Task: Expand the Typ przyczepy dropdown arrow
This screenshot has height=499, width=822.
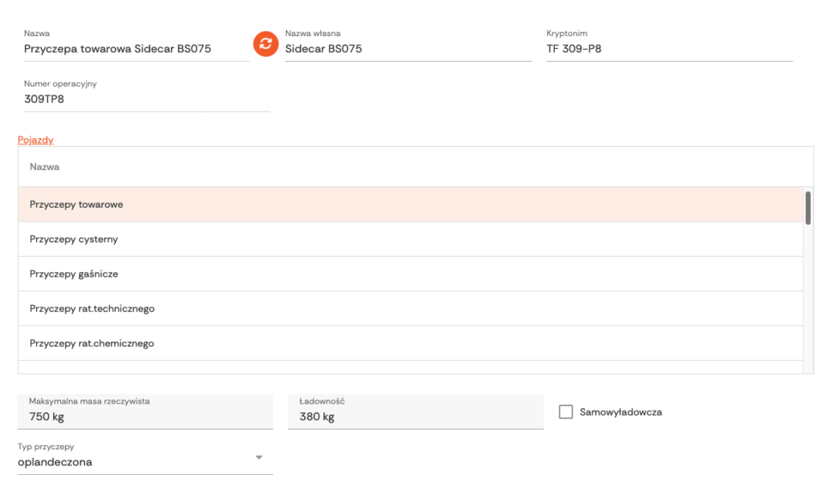Action: [258, 457]
